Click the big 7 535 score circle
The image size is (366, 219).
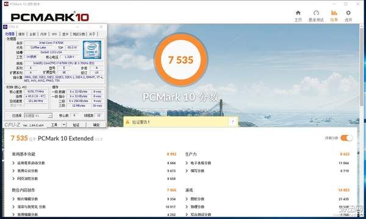coord(181,60)
